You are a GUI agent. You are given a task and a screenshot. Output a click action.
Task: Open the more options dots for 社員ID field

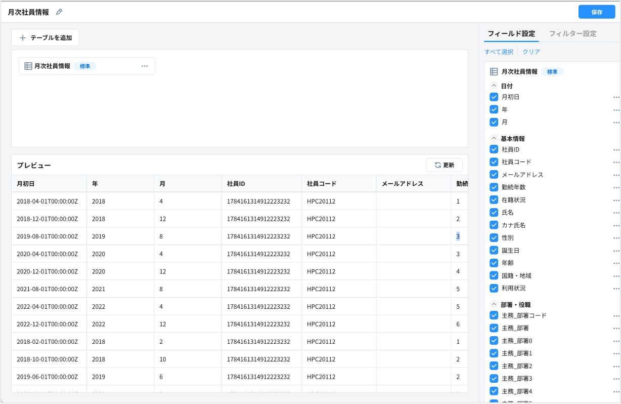[616, 150]
